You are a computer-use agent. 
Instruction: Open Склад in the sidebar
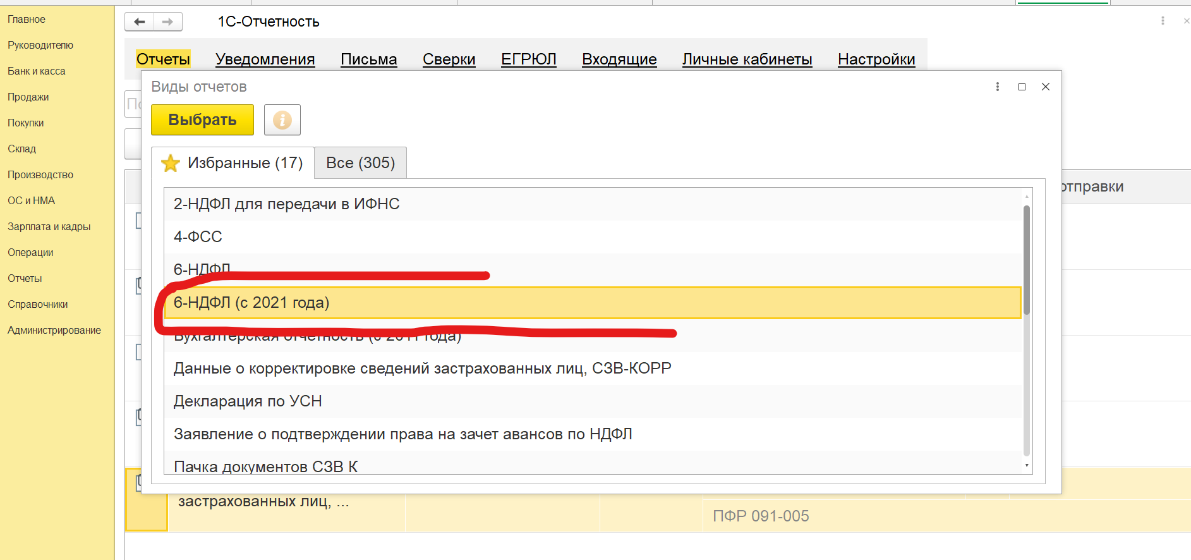point(22,149)
